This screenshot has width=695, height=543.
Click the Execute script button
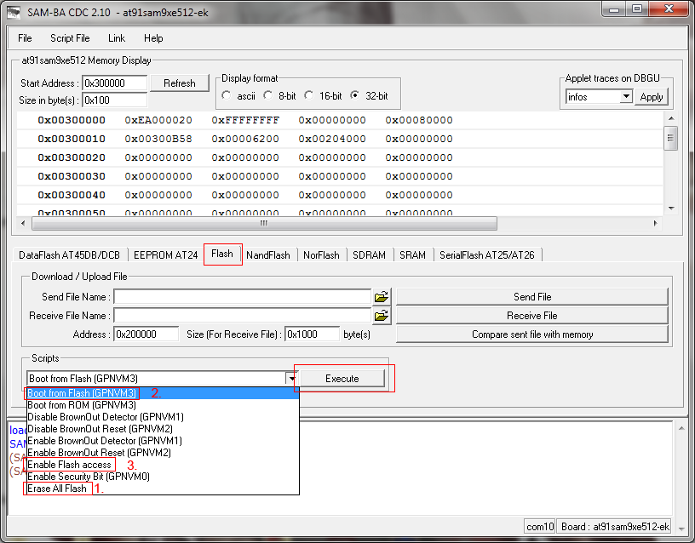342,379
